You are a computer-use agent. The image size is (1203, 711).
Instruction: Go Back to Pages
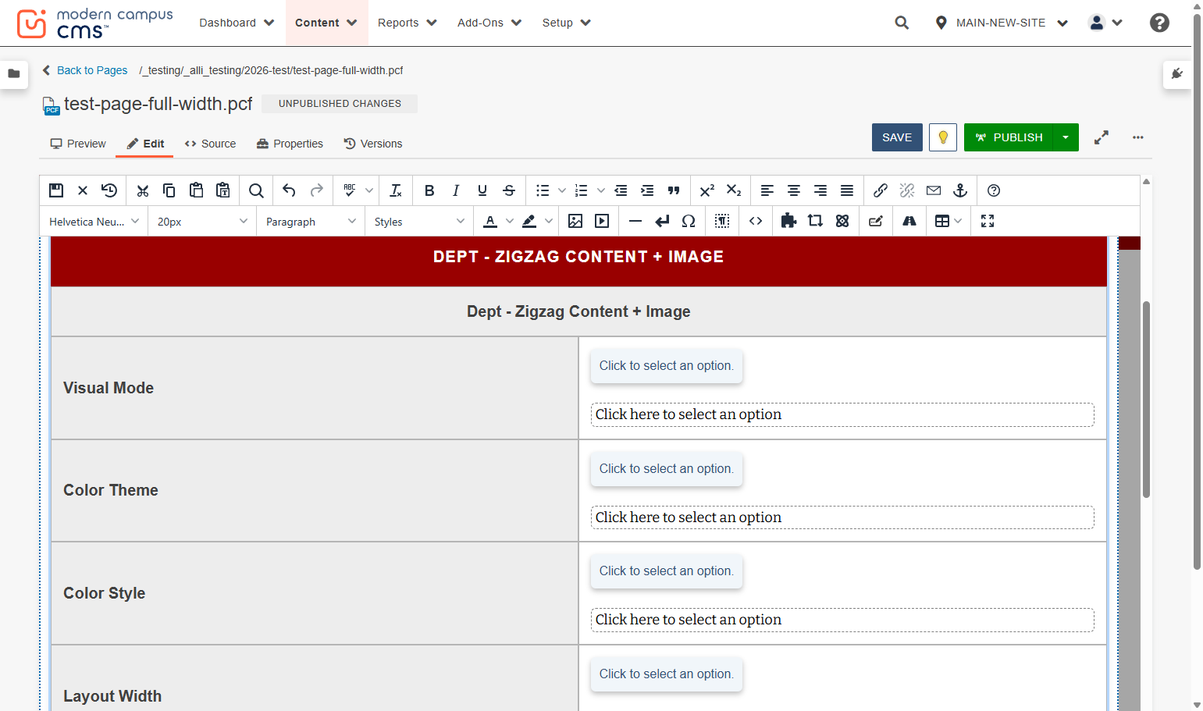(x=85, y=70)
